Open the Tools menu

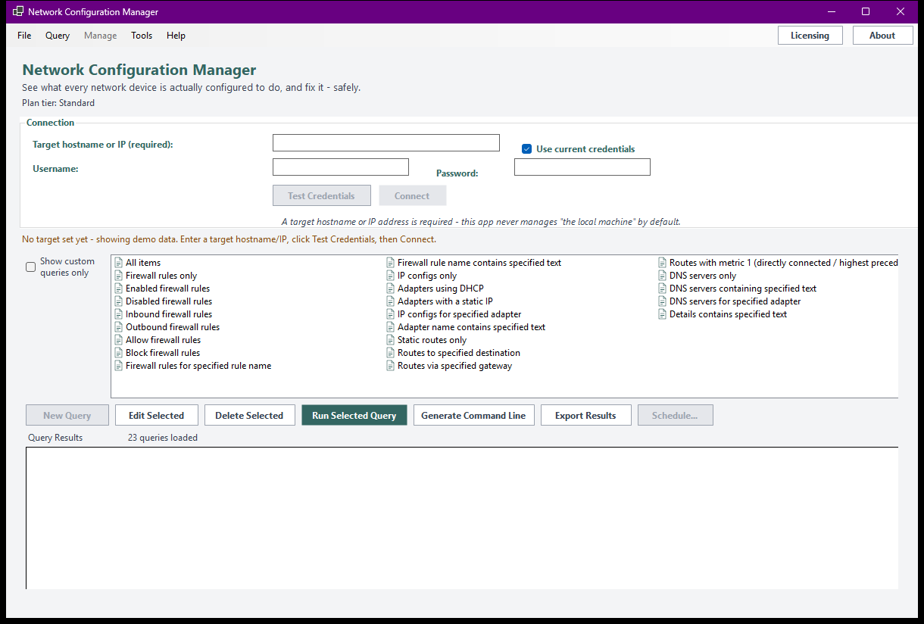(x=142, y=36)
